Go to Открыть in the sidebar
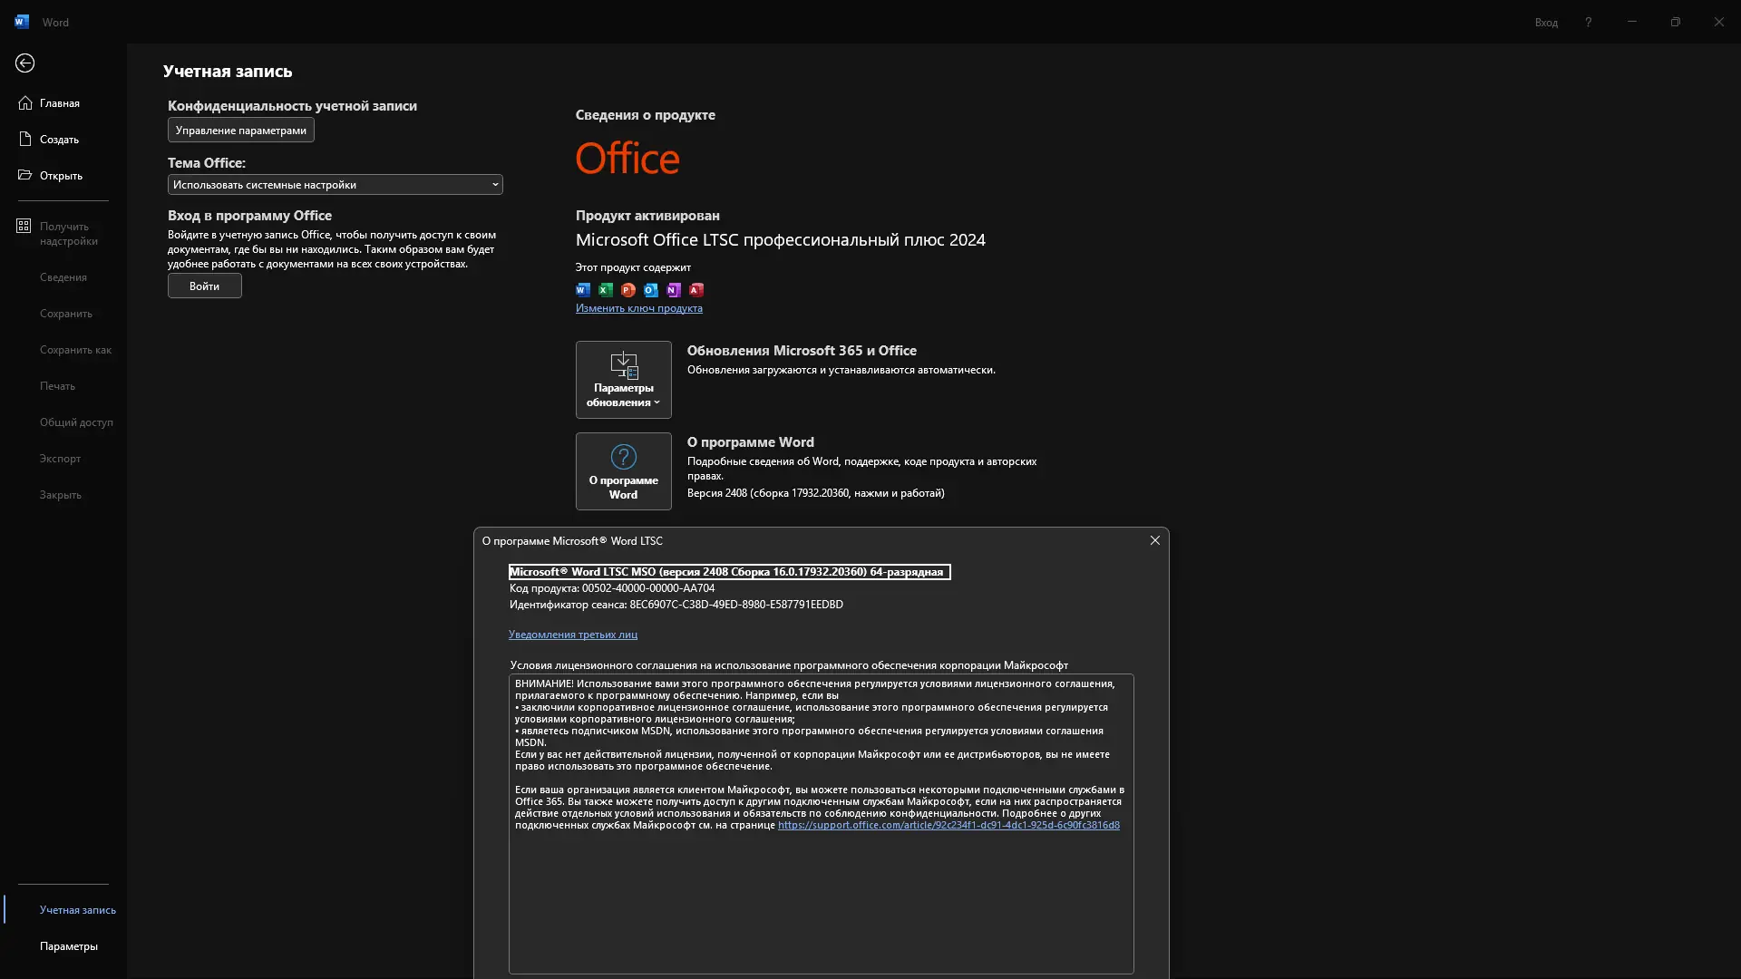This screenshot has width=1741, height=979. [61, 176]
